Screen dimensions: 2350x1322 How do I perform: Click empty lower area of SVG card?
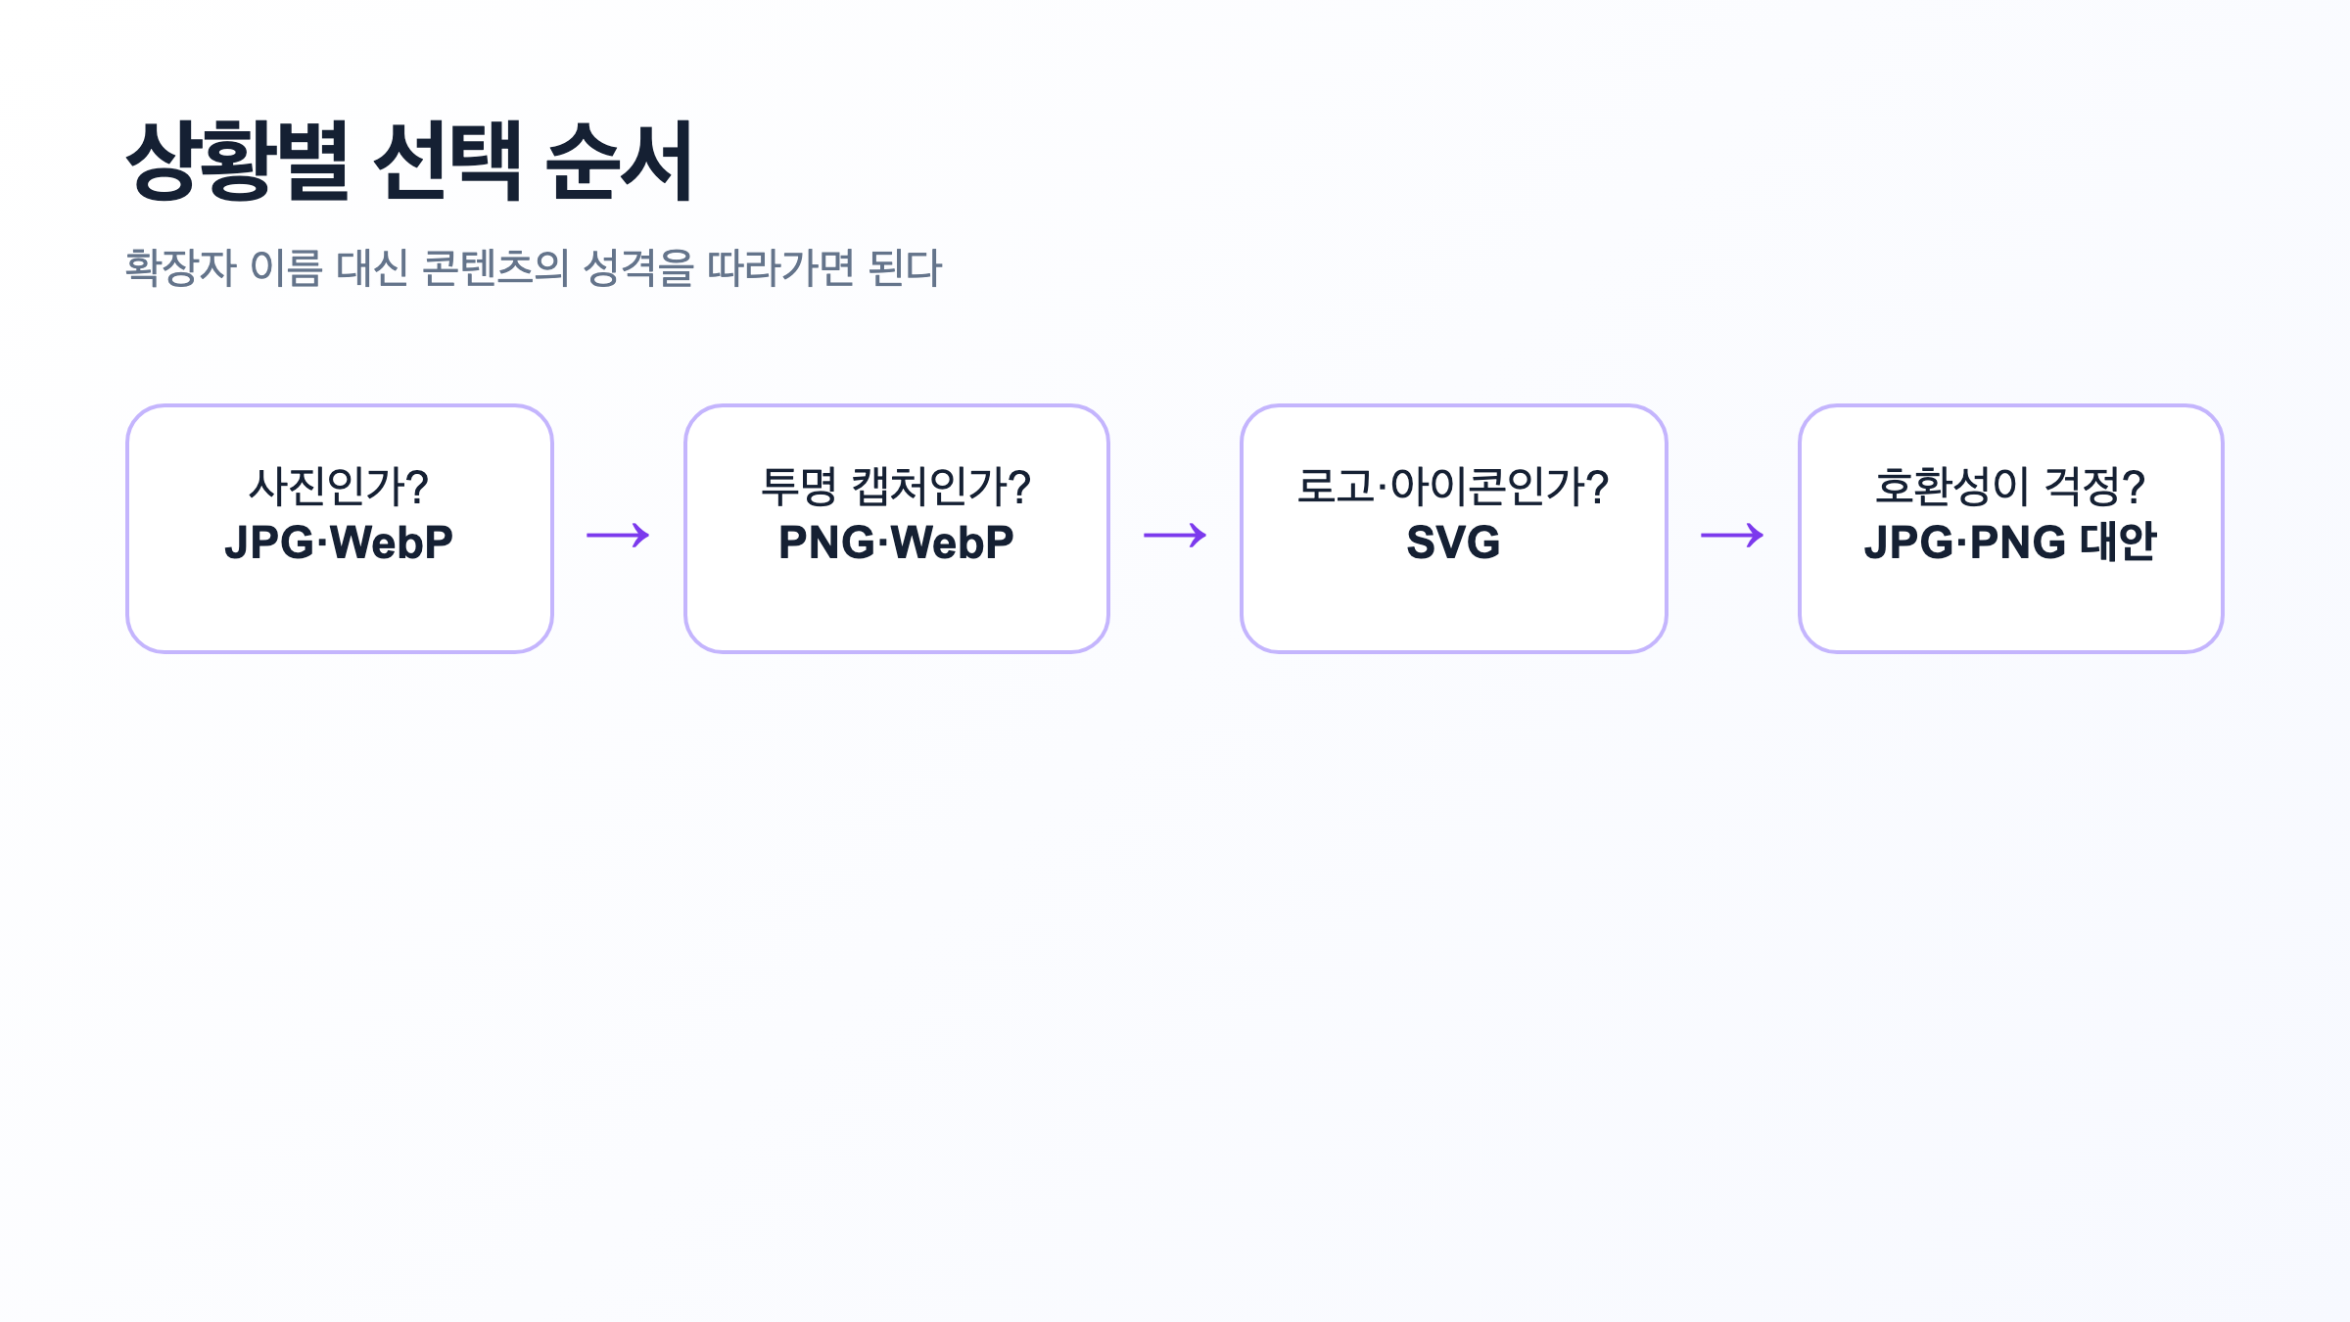coord(1453,609)
